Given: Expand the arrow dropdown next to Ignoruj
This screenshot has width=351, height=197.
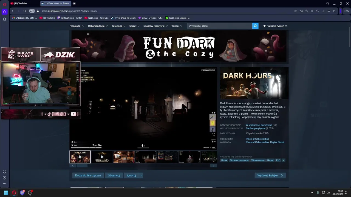Looking at the screenshot, I should pos(141,175).
